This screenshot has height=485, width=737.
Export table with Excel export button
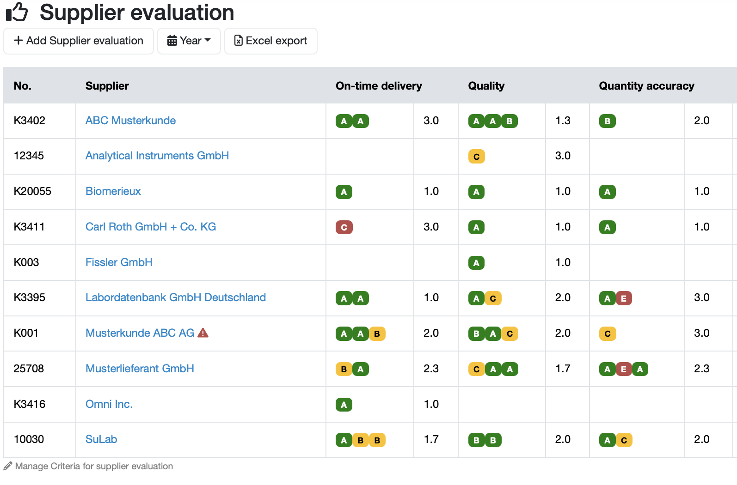pyautogui.click(x=271, y=41)
